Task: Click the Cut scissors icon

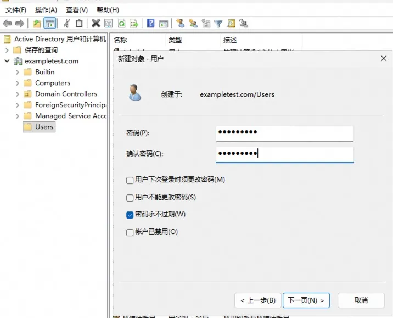Action: point(66,23)
